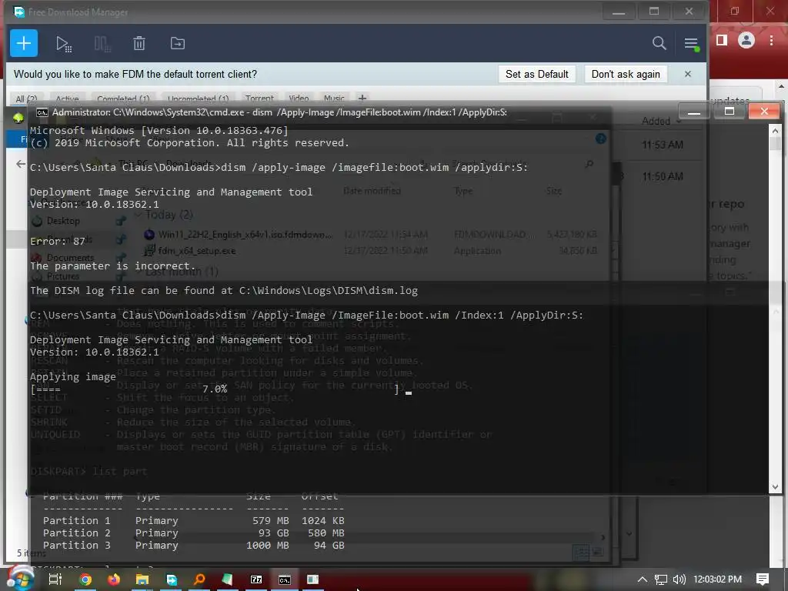Select the 11:50 AM download row
This screenshot has height=591, width=788.
tap(663, 176)
